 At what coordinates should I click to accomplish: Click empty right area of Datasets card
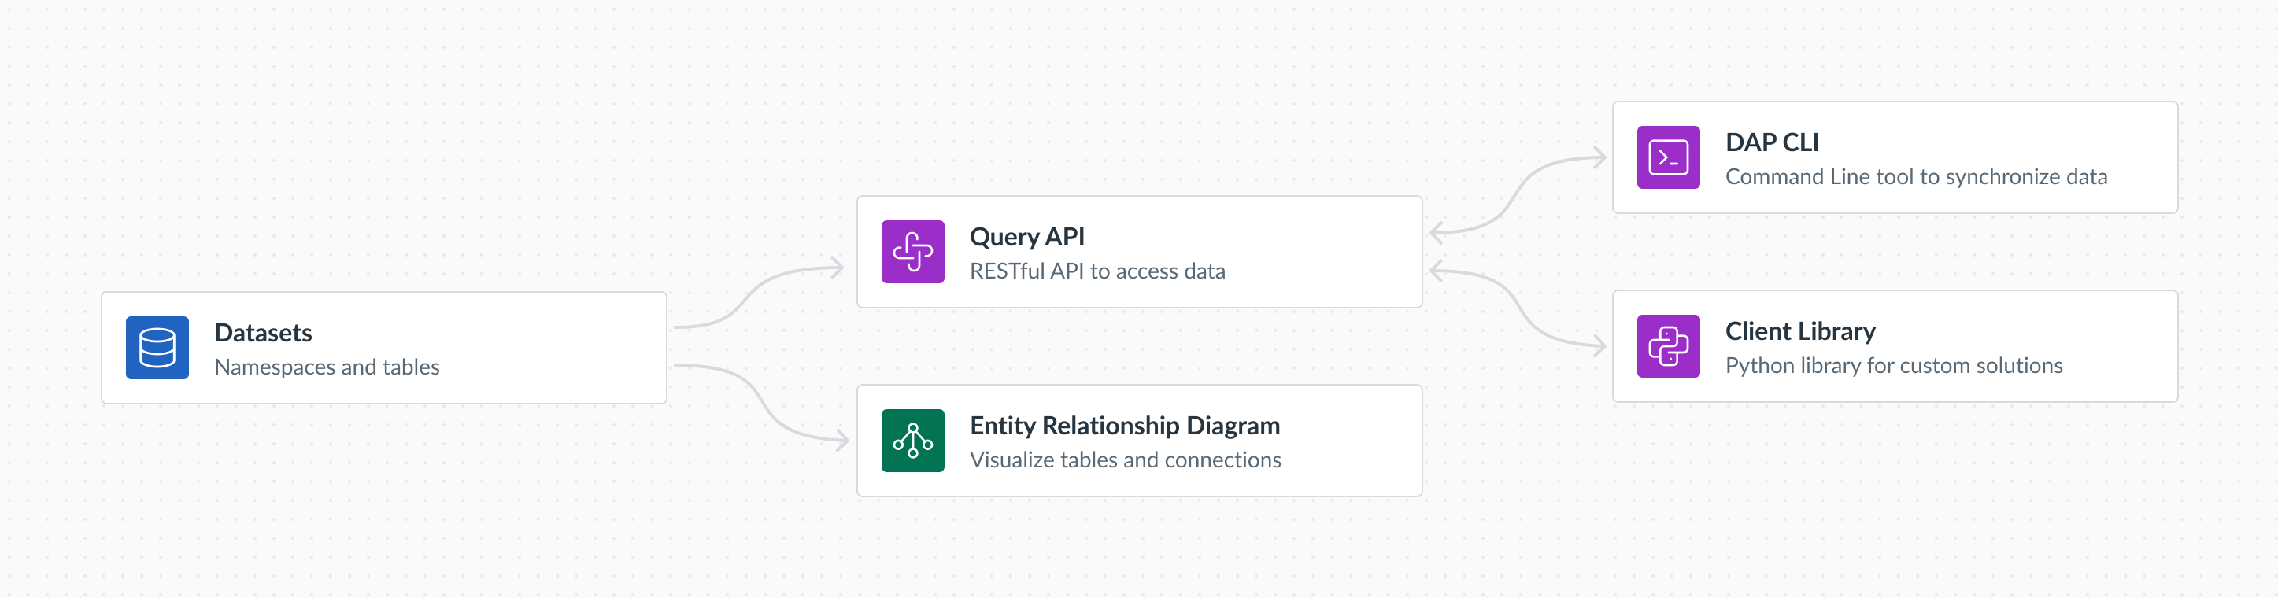point(566,348)
